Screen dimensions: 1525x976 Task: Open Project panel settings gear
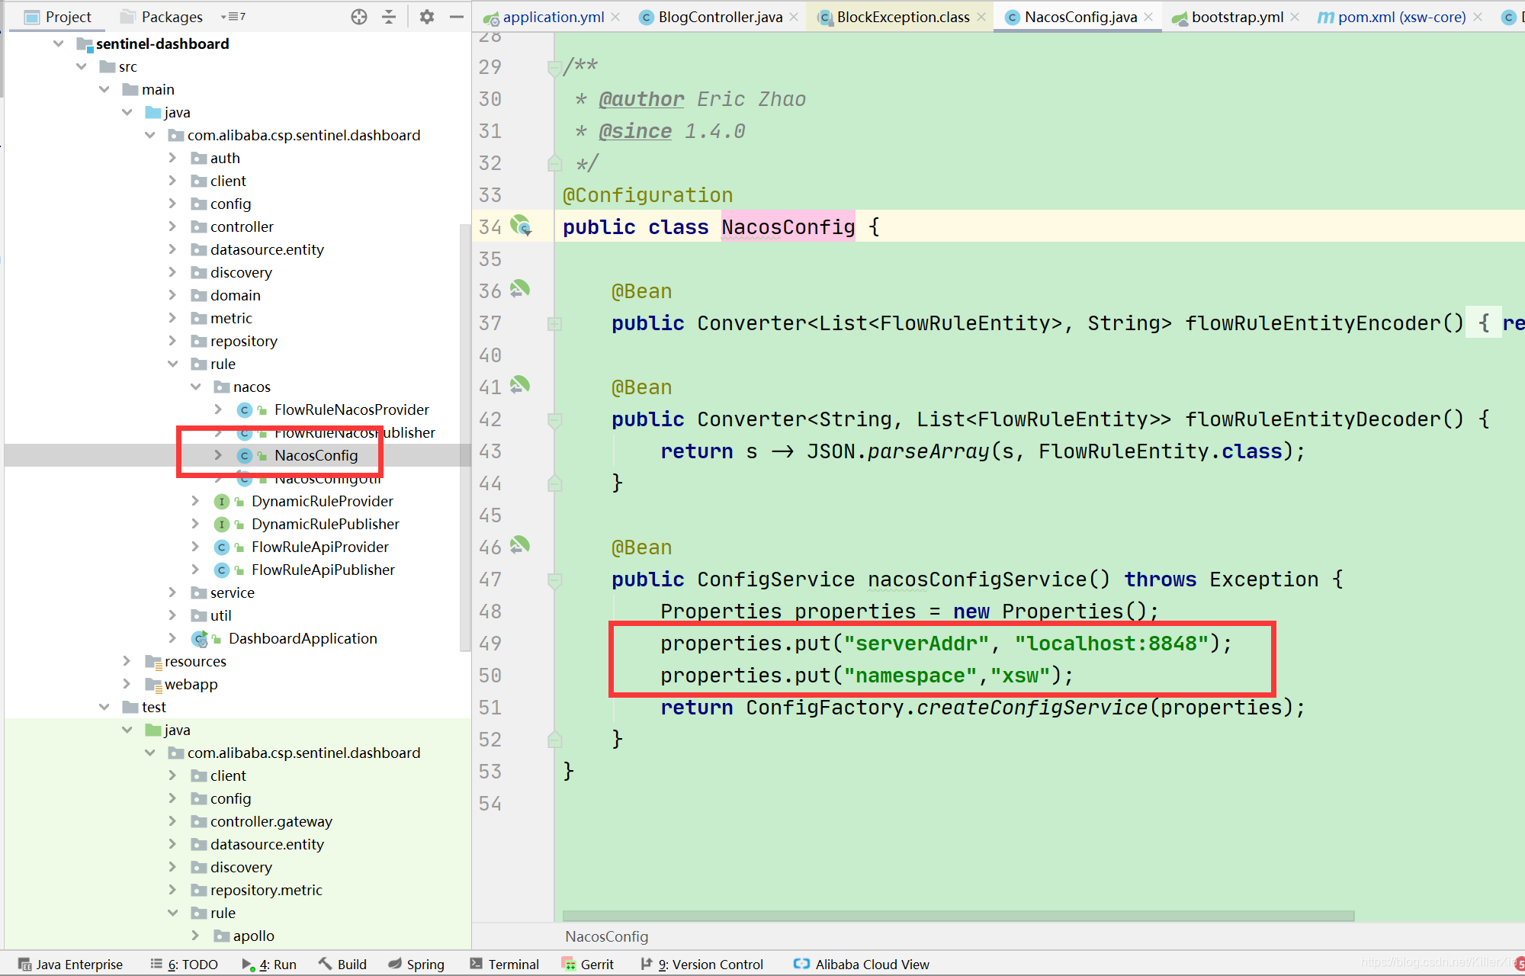coord(427,17)
